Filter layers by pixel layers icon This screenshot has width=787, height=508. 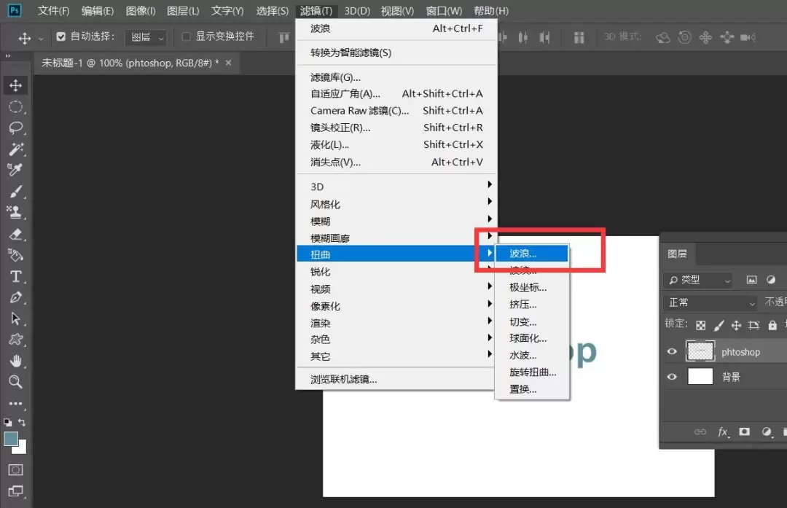[x=751, y=280]
